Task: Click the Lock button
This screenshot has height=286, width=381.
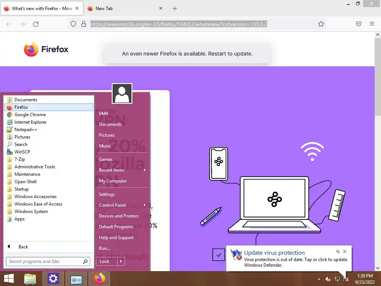Action: coord(107,261)
